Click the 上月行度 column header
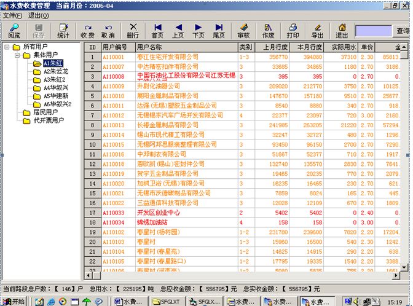This screenshot has height=306, width=413. pyautogui.click(x=272, y=47)
